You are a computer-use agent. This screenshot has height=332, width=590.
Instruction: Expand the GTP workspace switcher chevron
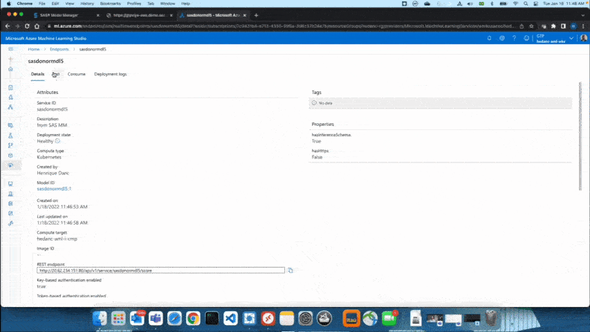pos(571,39)
